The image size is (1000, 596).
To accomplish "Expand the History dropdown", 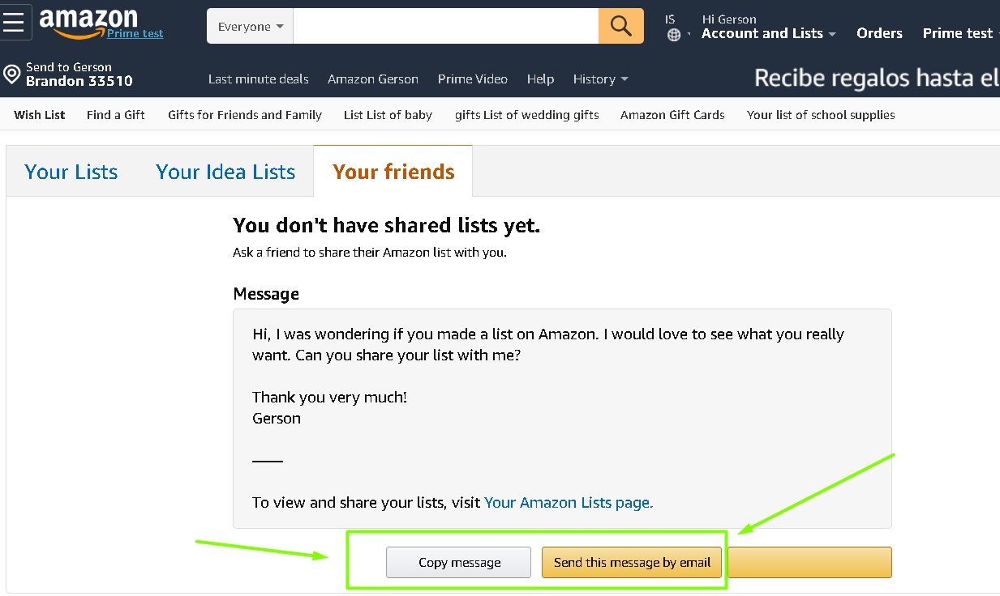I will pos(600,79).
